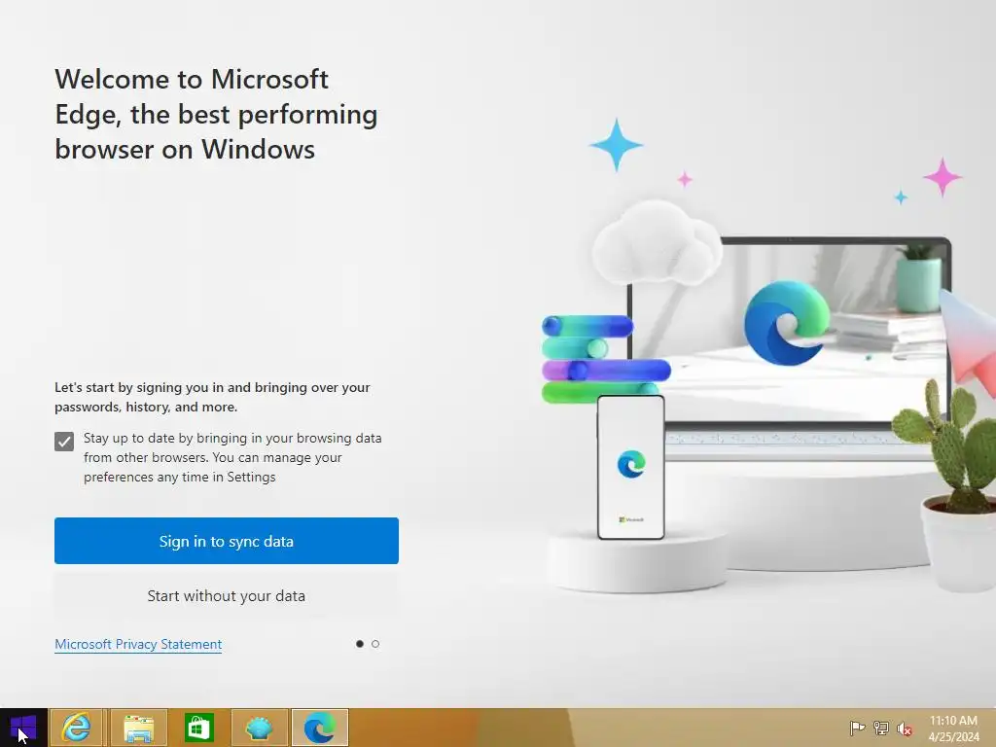This screenshot has width=996, height=747.
Task: Open the Action Center flag icon
Action: [x=857, y=728]
